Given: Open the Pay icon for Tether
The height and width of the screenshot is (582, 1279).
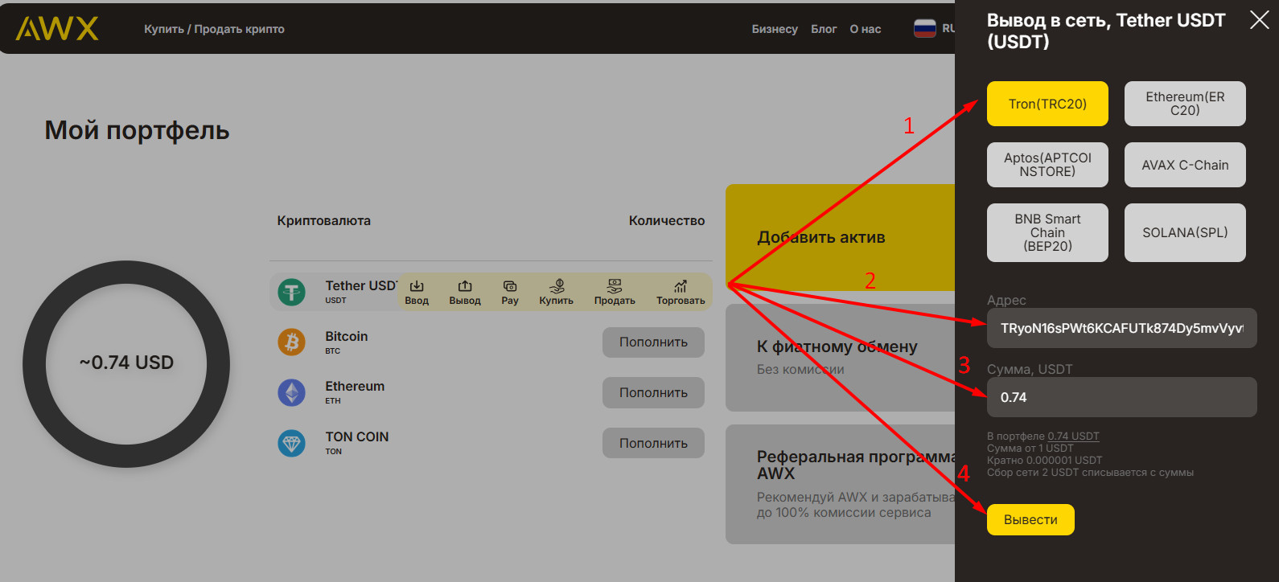Looking at the screenshot, I should tap(510, 287).
